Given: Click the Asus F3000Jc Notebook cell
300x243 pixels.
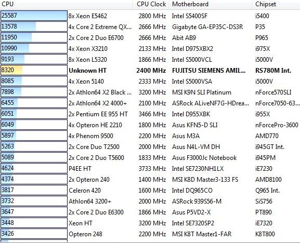Looking at the screenshot, I should click(204, 158).
